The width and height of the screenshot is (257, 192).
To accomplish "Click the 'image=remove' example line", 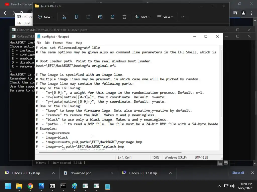I will 53,133.
